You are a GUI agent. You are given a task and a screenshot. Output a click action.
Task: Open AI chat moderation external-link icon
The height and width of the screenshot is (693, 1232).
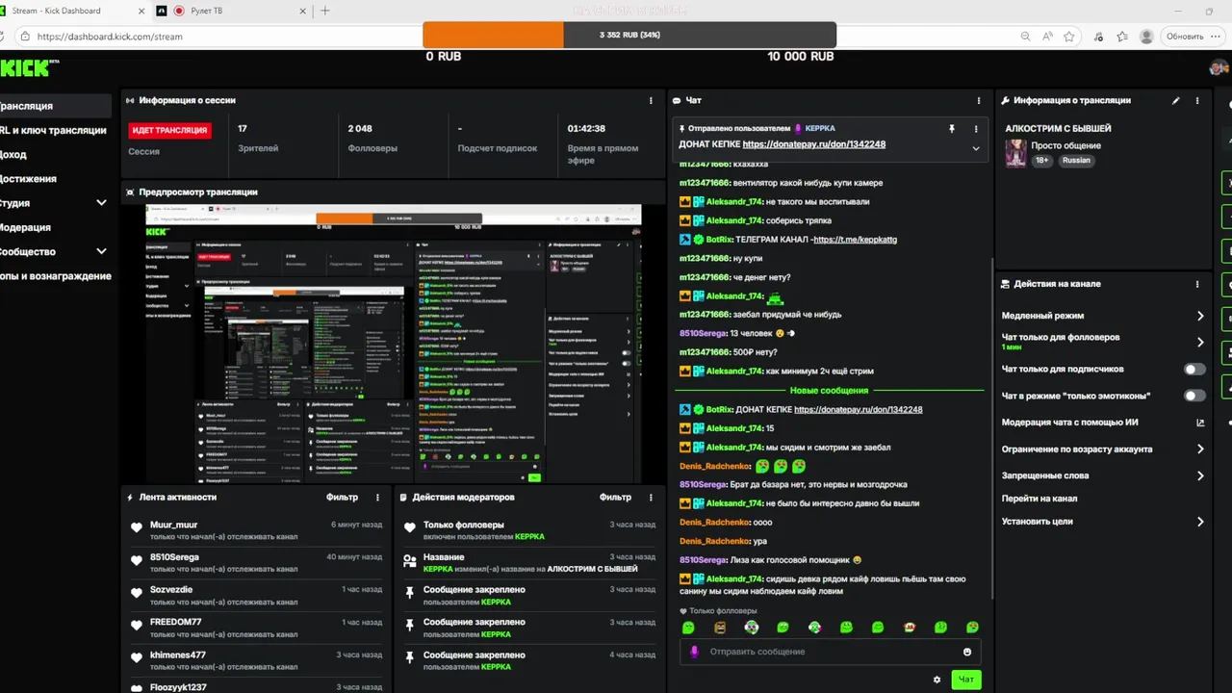pyautogui.click(x=1200, y=423)
